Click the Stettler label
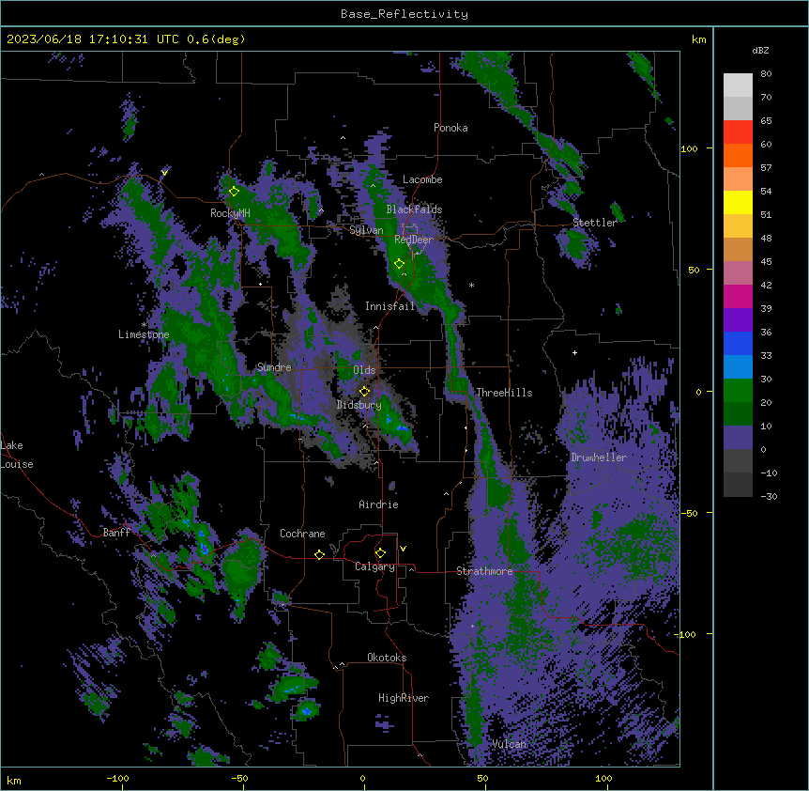Image resolution: width=809 pixels, height=791 pixels. tap(595, 223)
